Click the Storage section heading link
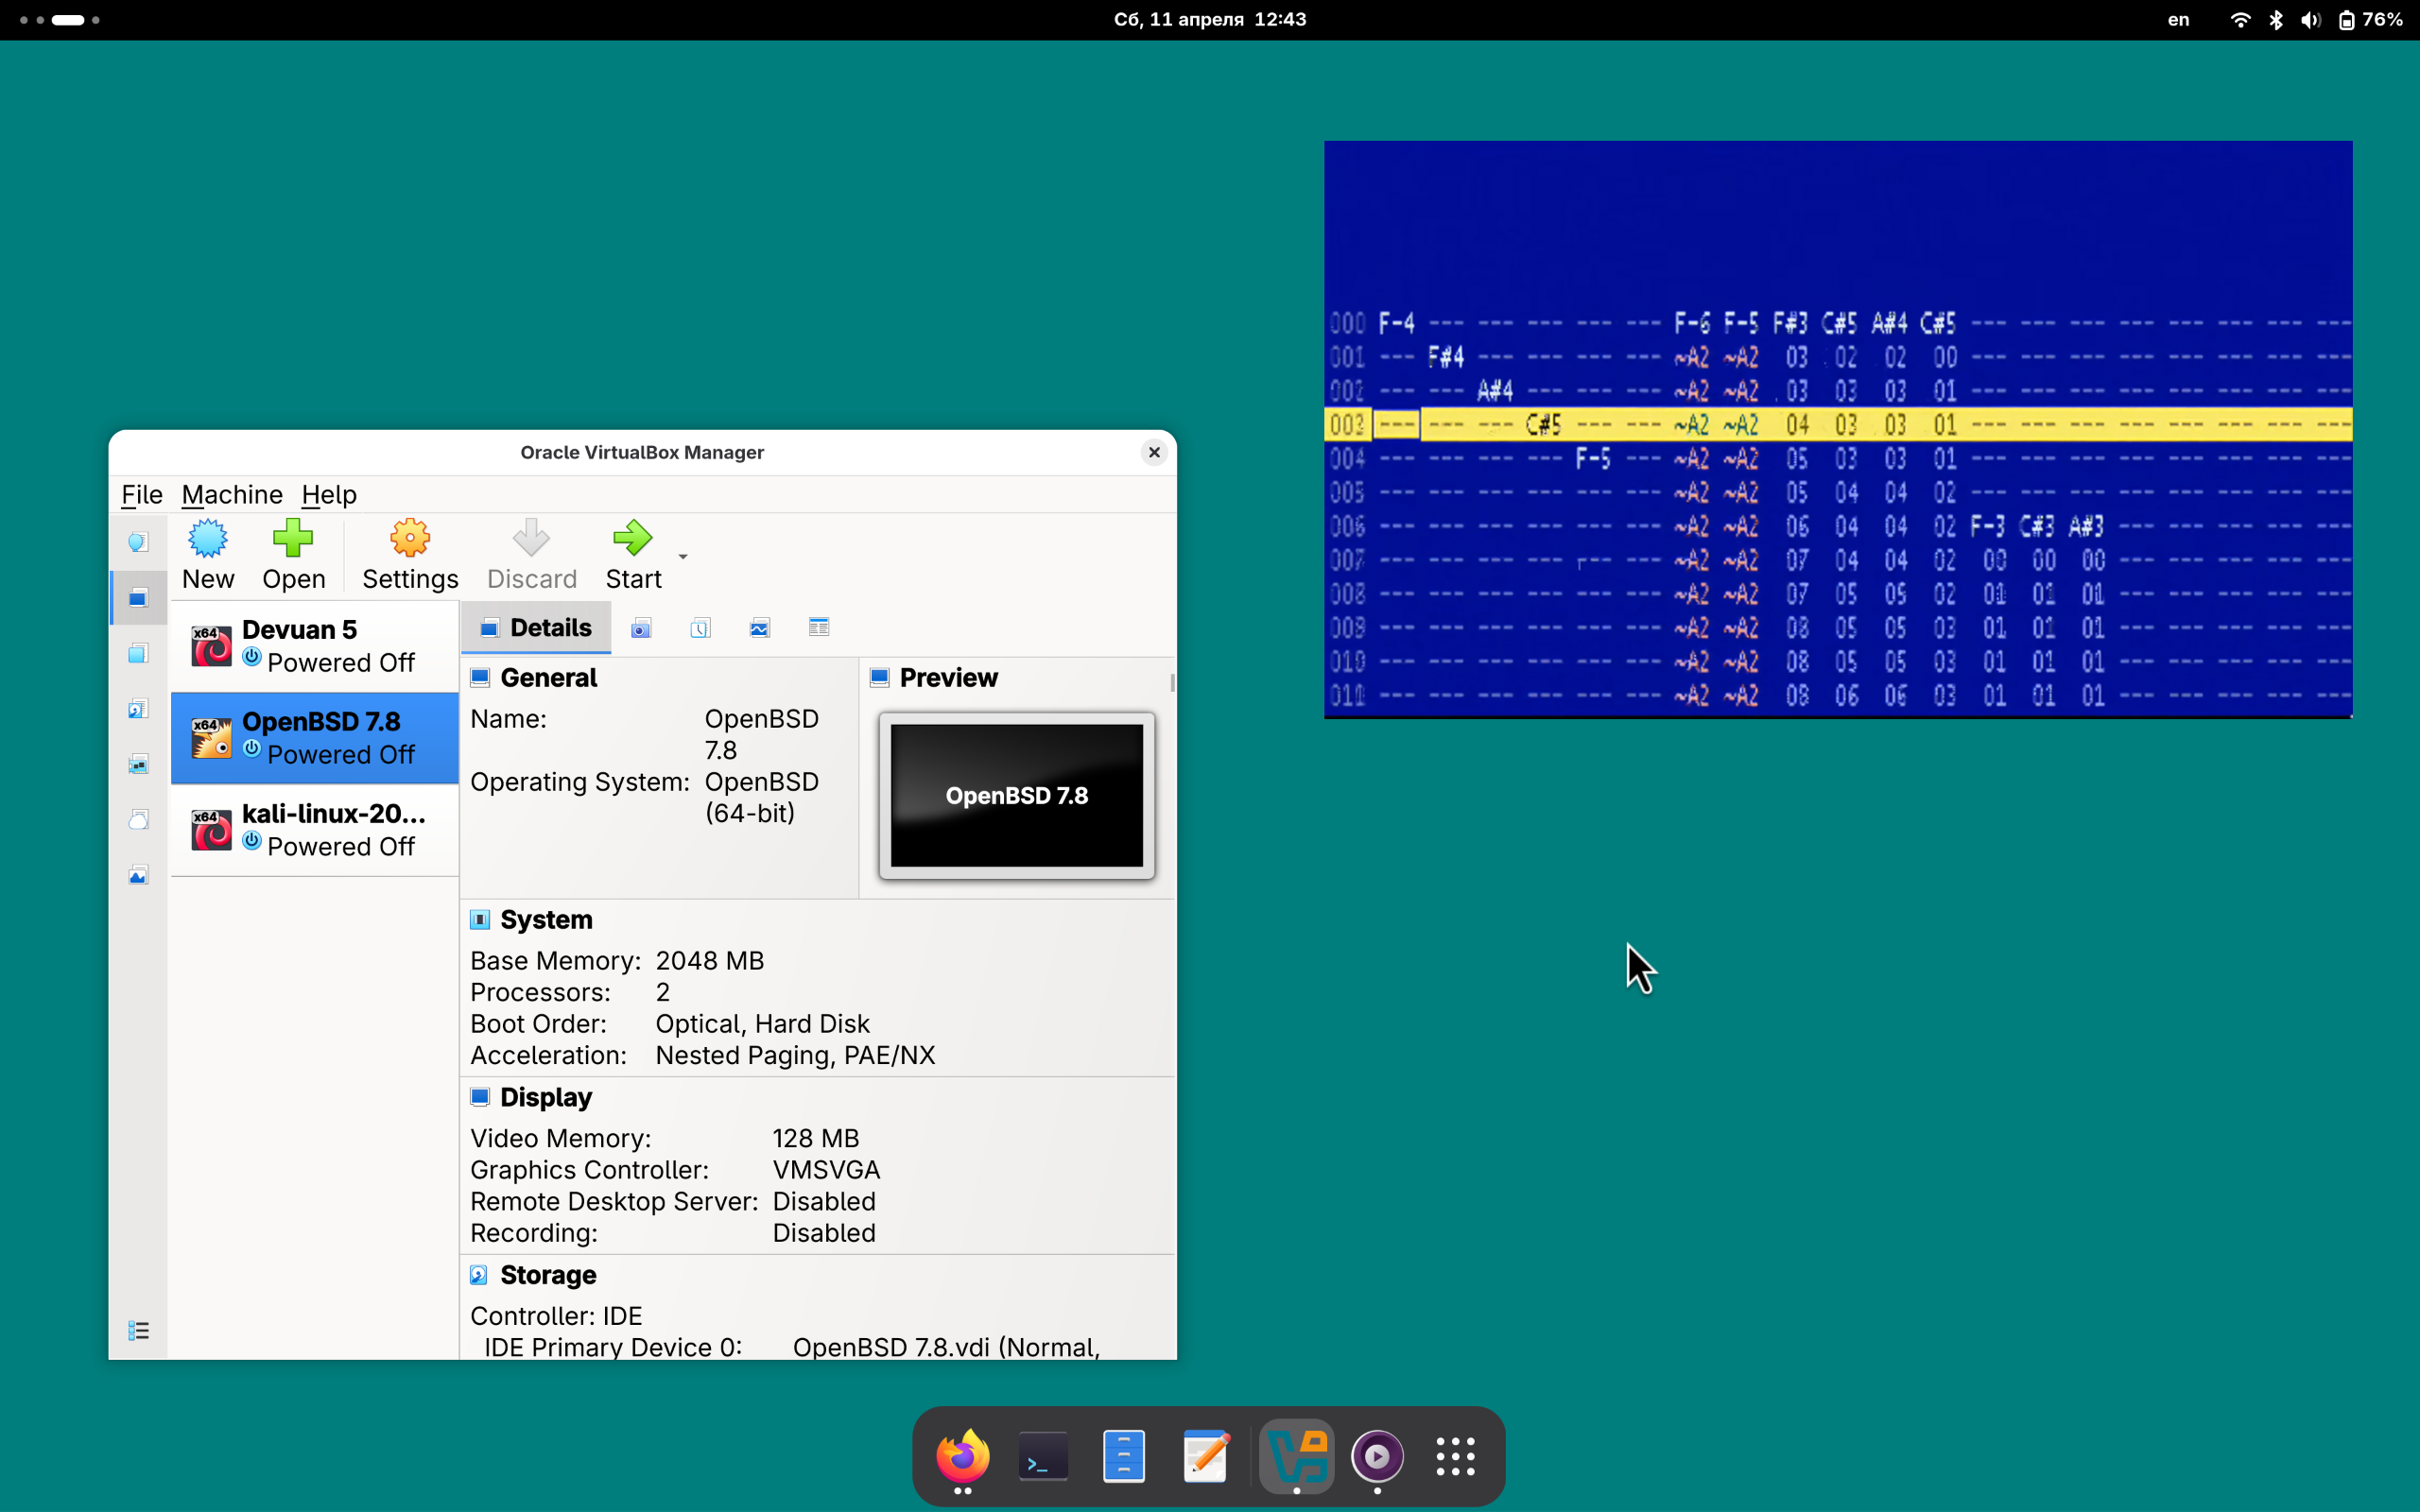 coord(548,1275)
